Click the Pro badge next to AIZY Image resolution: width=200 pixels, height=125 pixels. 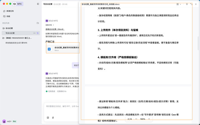tap(14, 122)
